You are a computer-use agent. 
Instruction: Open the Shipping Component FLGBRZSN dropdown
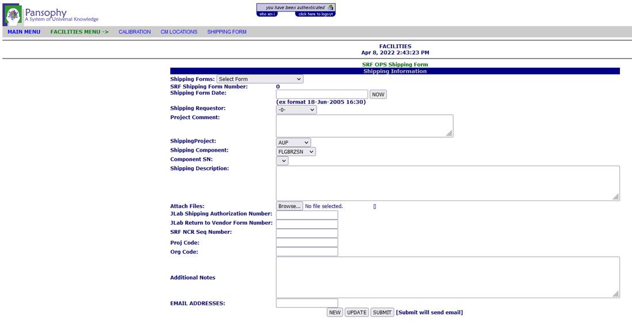296,152
